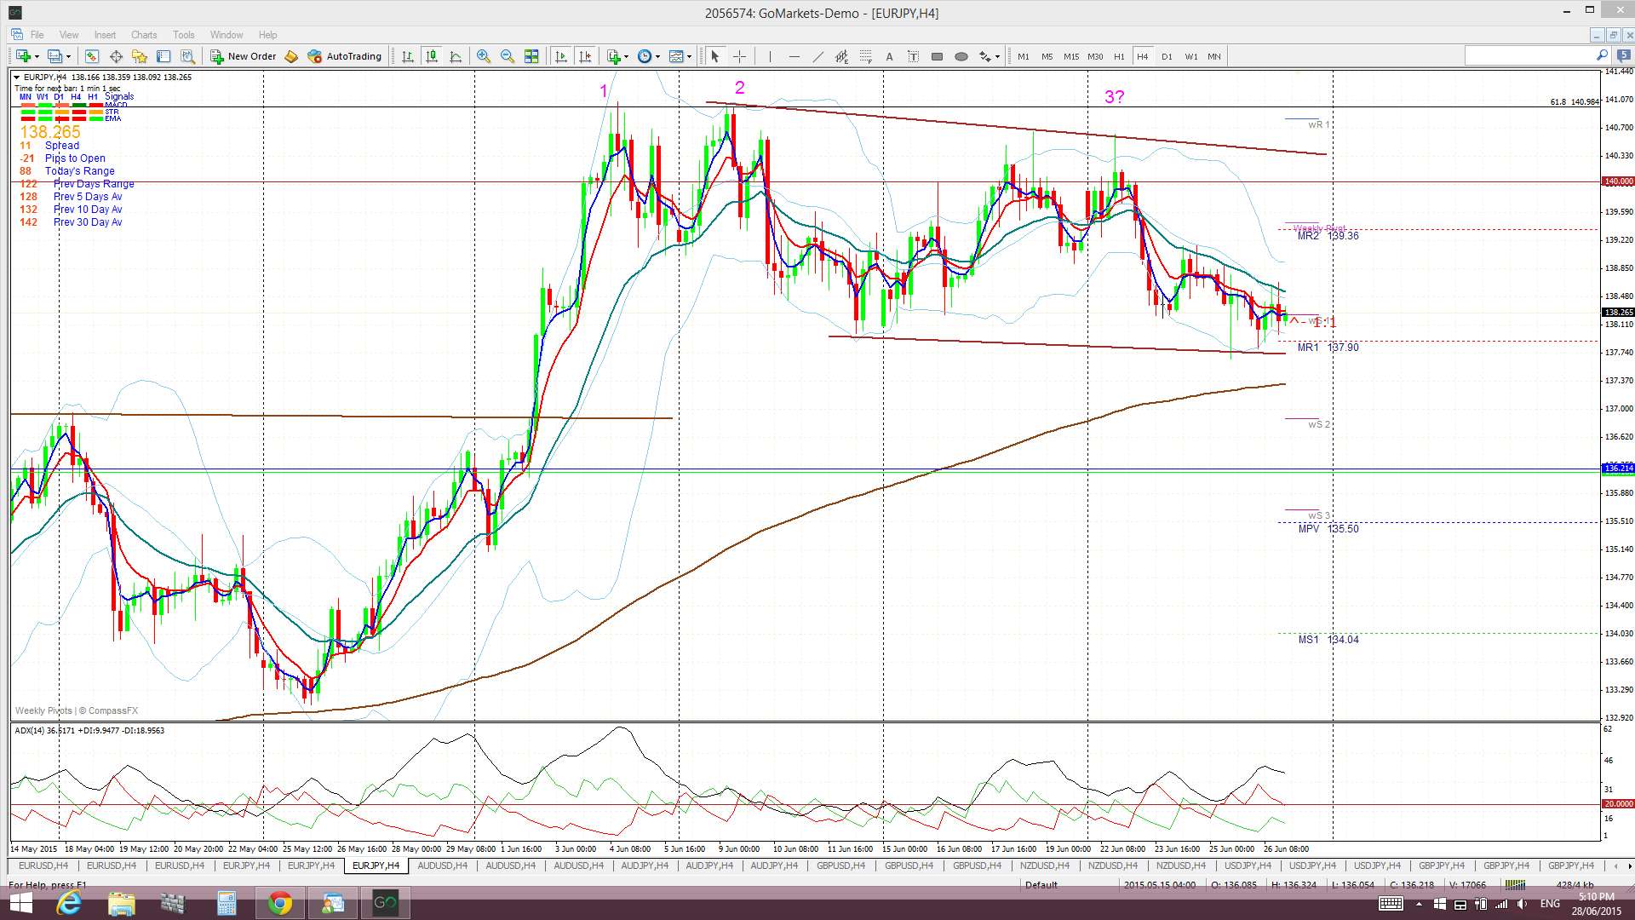Toggle Auto Scroll chart button
1635x920 pixels.
pyautogui.click(x=560, y=56)
